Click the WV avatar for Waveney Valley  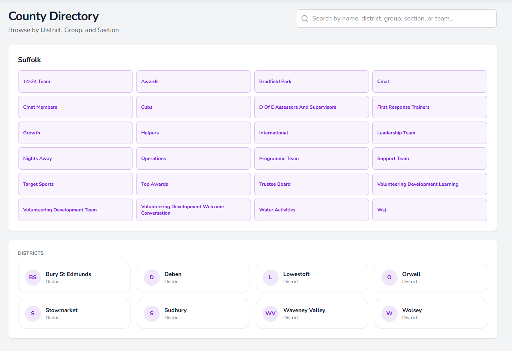click(271, 314)
